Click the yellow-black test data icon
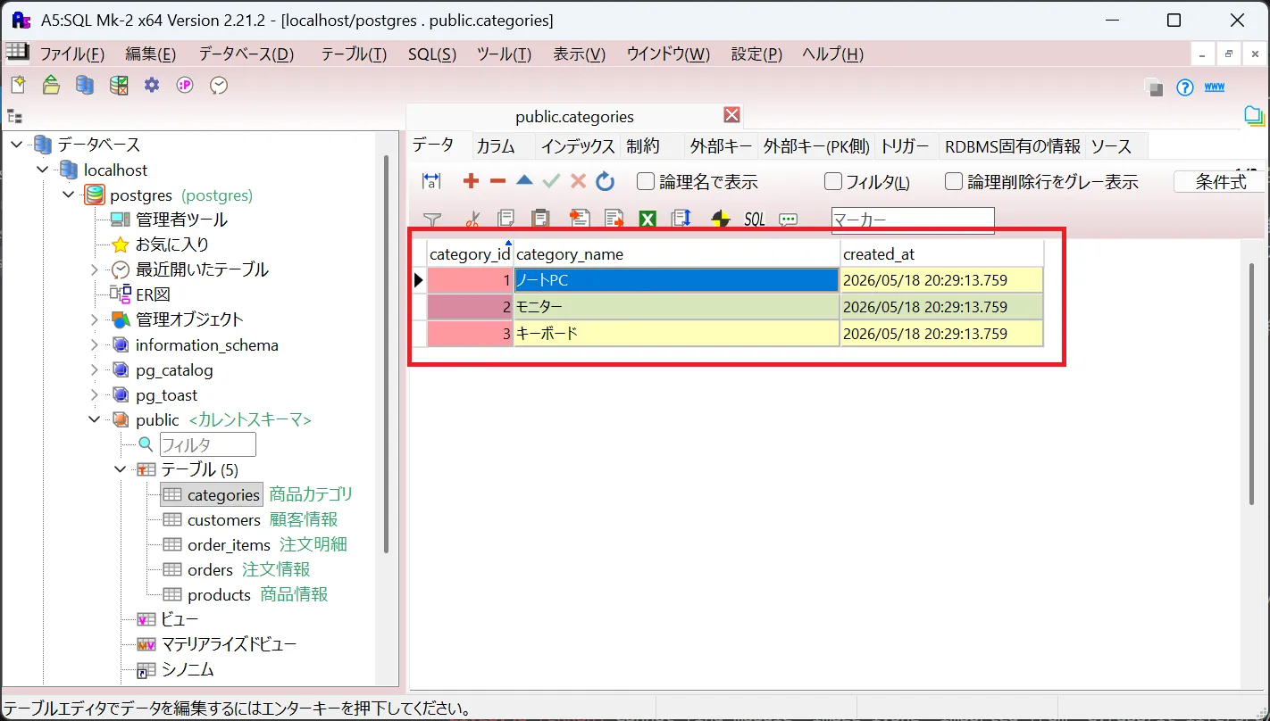Viewport: 1270px width, 721px height. click(721, 219)
